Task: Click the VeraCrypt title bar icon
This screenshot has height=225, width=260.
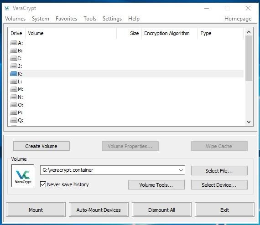Action: [7, 8]
